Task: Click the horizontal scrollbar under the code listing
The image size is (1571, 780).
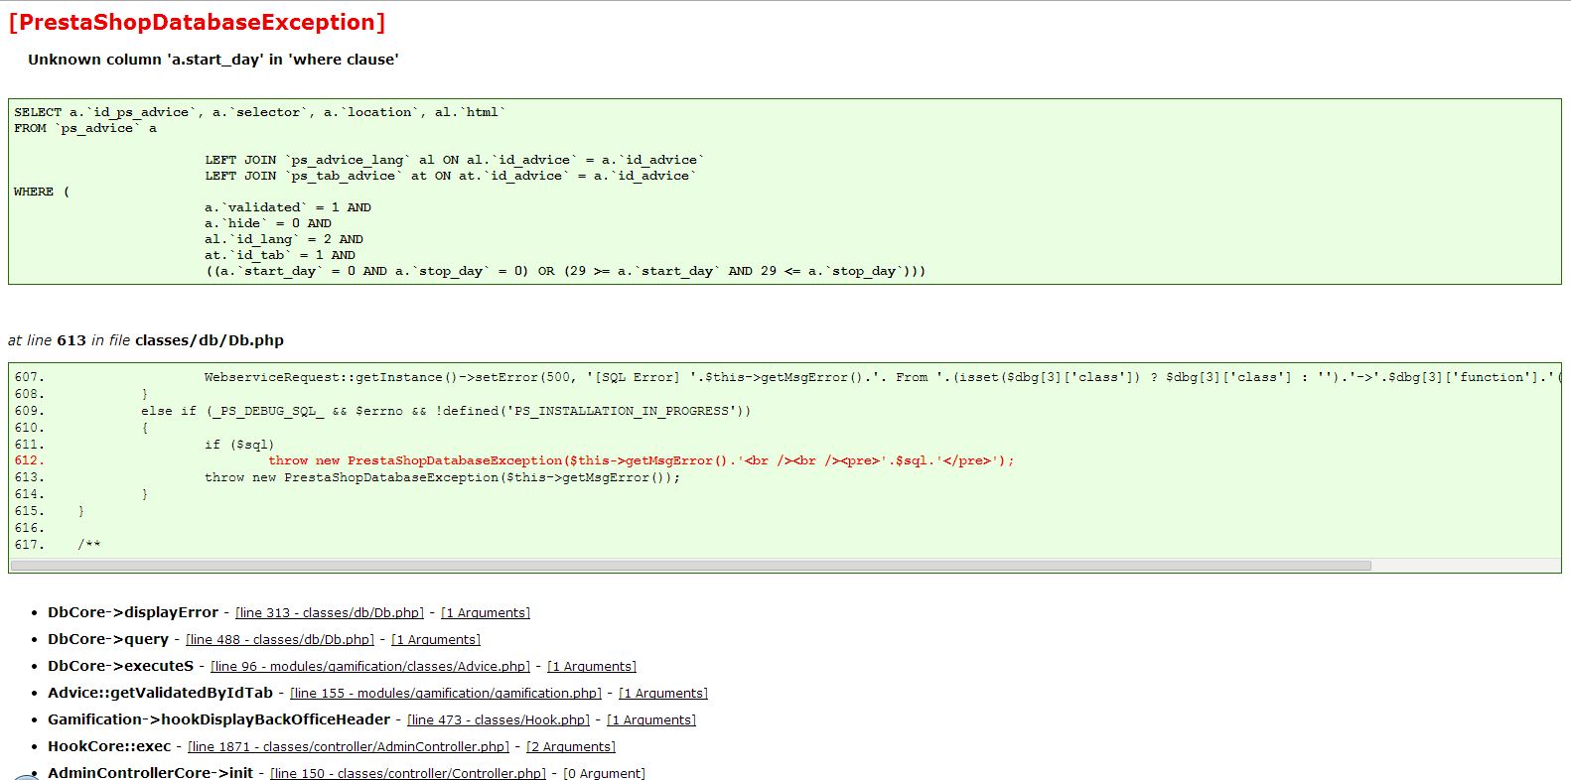Action: click(x=690, y=566)
